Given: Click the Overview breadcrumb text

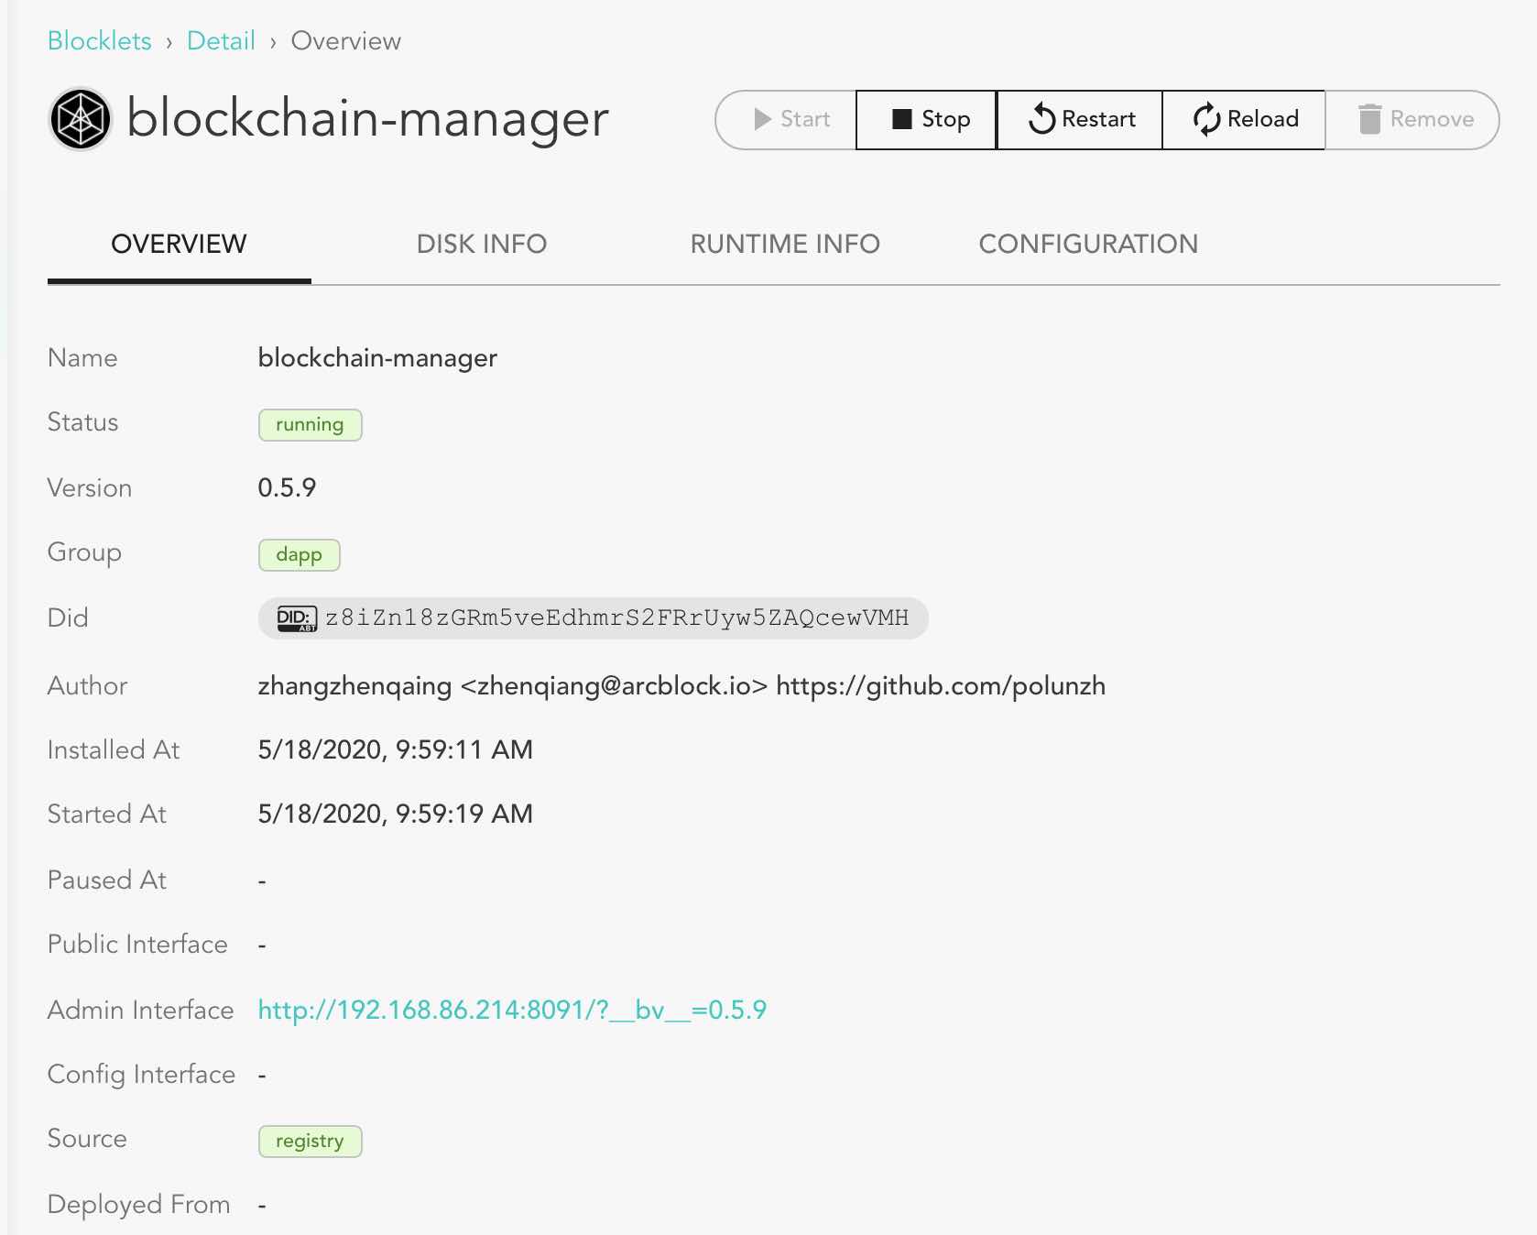Looking at the screenshot, I should coord(345,41).
